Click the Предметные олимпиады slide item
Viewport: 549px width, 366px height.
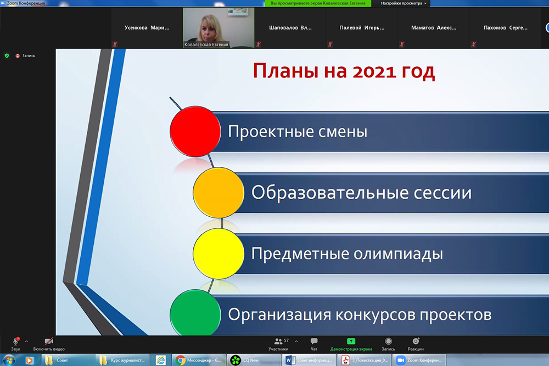[347, 254]
